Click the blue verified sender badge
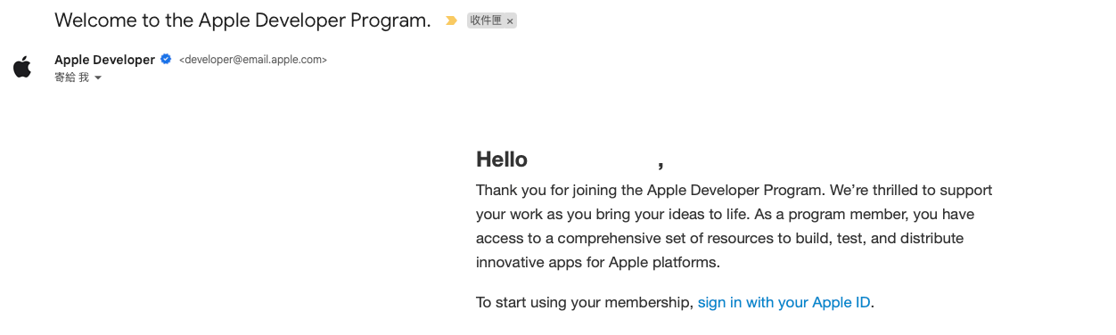This screenshot has height=335, width=1116. coord(166,60)
